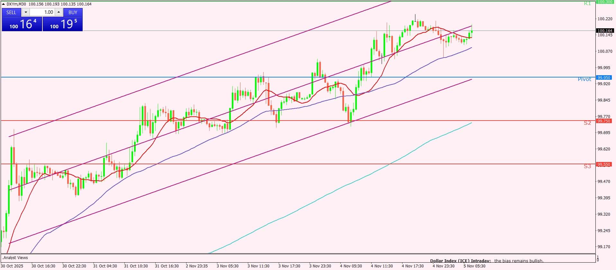The height and width of the screenshot is (270, 616).
Task: Click the 31 Oct 10:30 time label
Action: (136, 266)
